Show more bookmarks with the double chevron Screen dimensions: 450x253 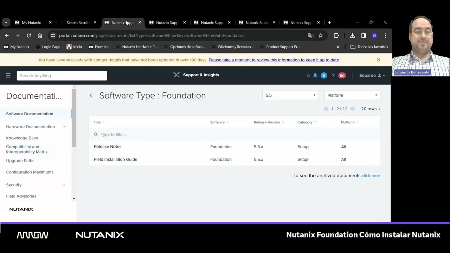tap(338, 47)
